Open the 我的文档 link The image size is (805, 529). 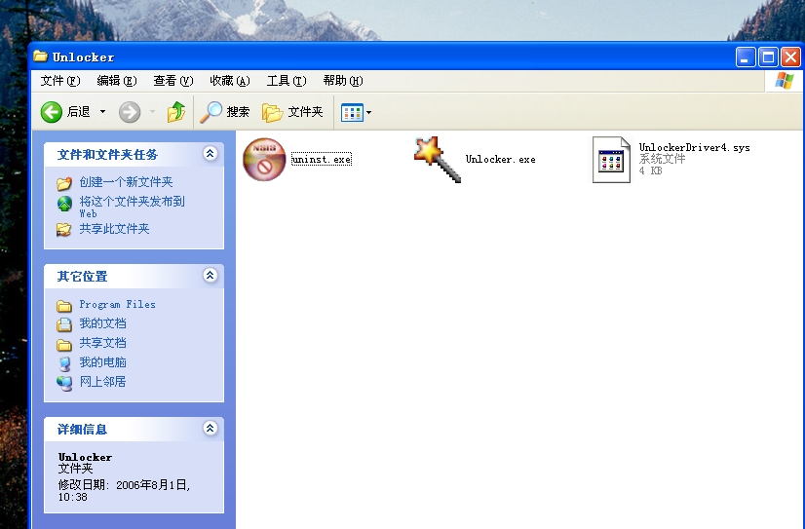coord(102,323)
